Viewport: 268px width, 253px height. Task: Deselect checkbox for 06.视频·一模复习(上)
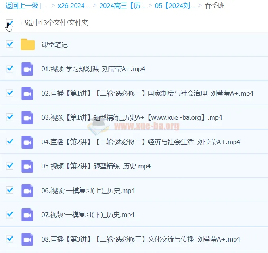[10, 190]
